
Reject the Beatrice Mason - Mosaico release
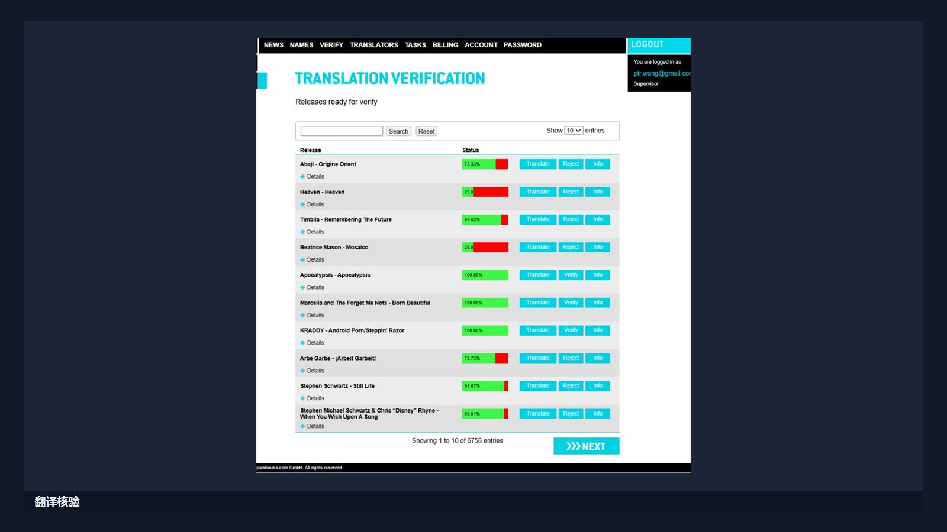pyautogui.click(x=571, y=247)
